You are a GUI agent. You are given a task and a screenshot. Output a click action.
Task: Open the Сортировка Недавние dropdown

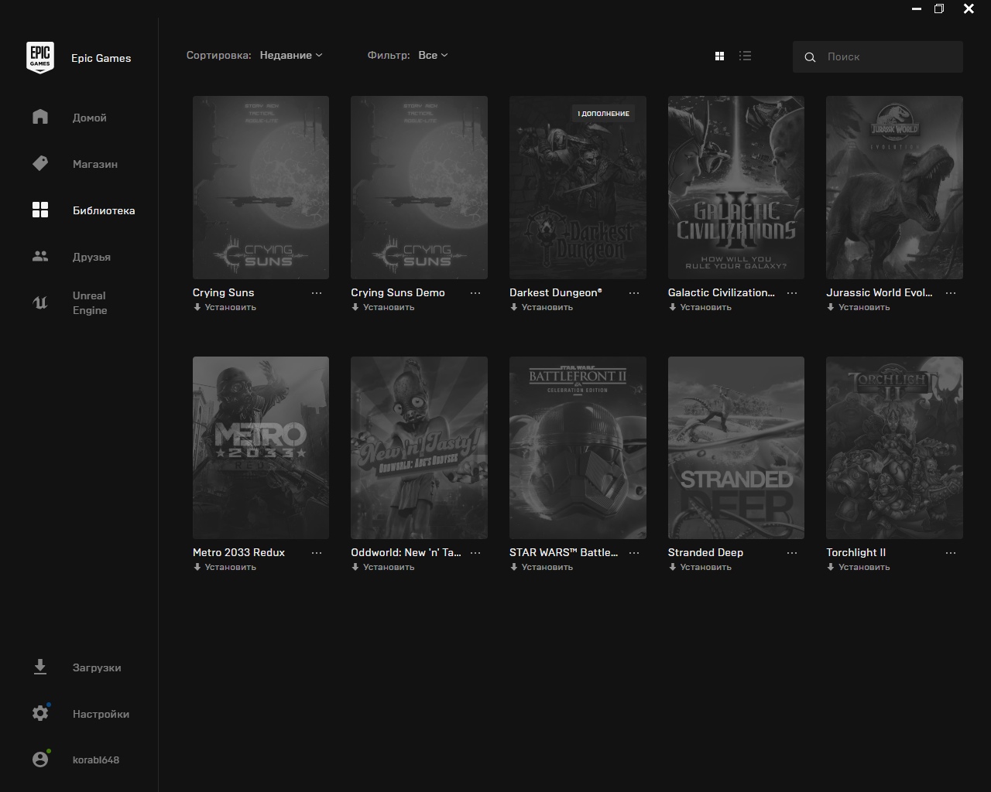[x=291, y=55]
